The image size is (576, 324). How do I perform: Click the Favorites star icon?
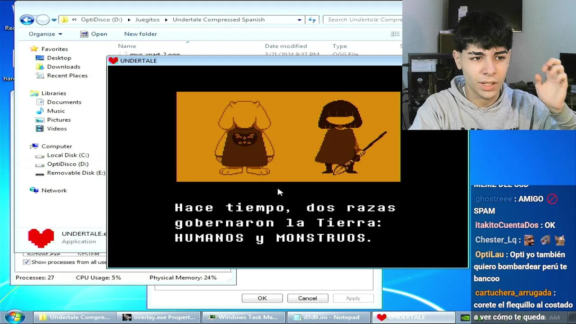34,49
